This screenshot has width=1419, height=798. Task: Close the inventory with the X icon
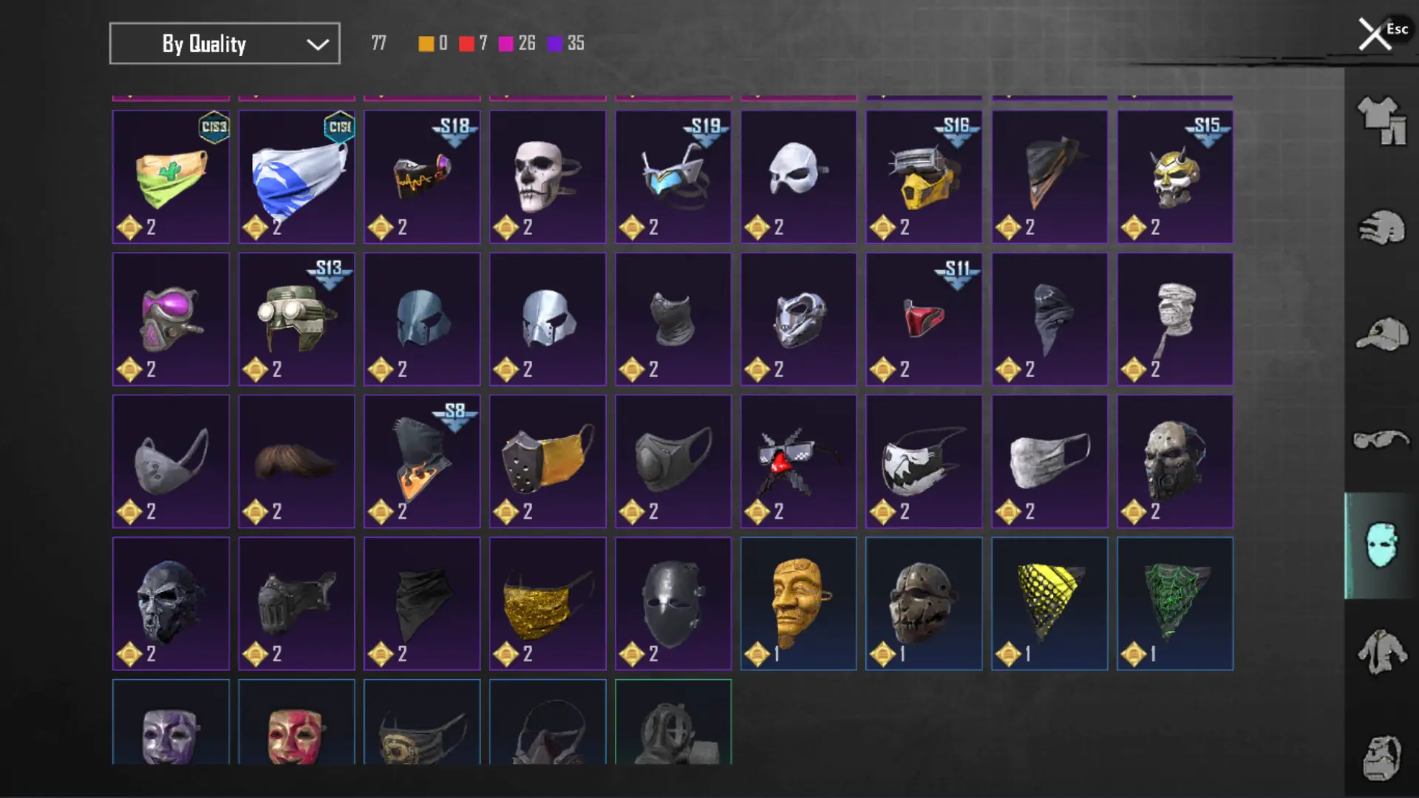pos(1375,34)
